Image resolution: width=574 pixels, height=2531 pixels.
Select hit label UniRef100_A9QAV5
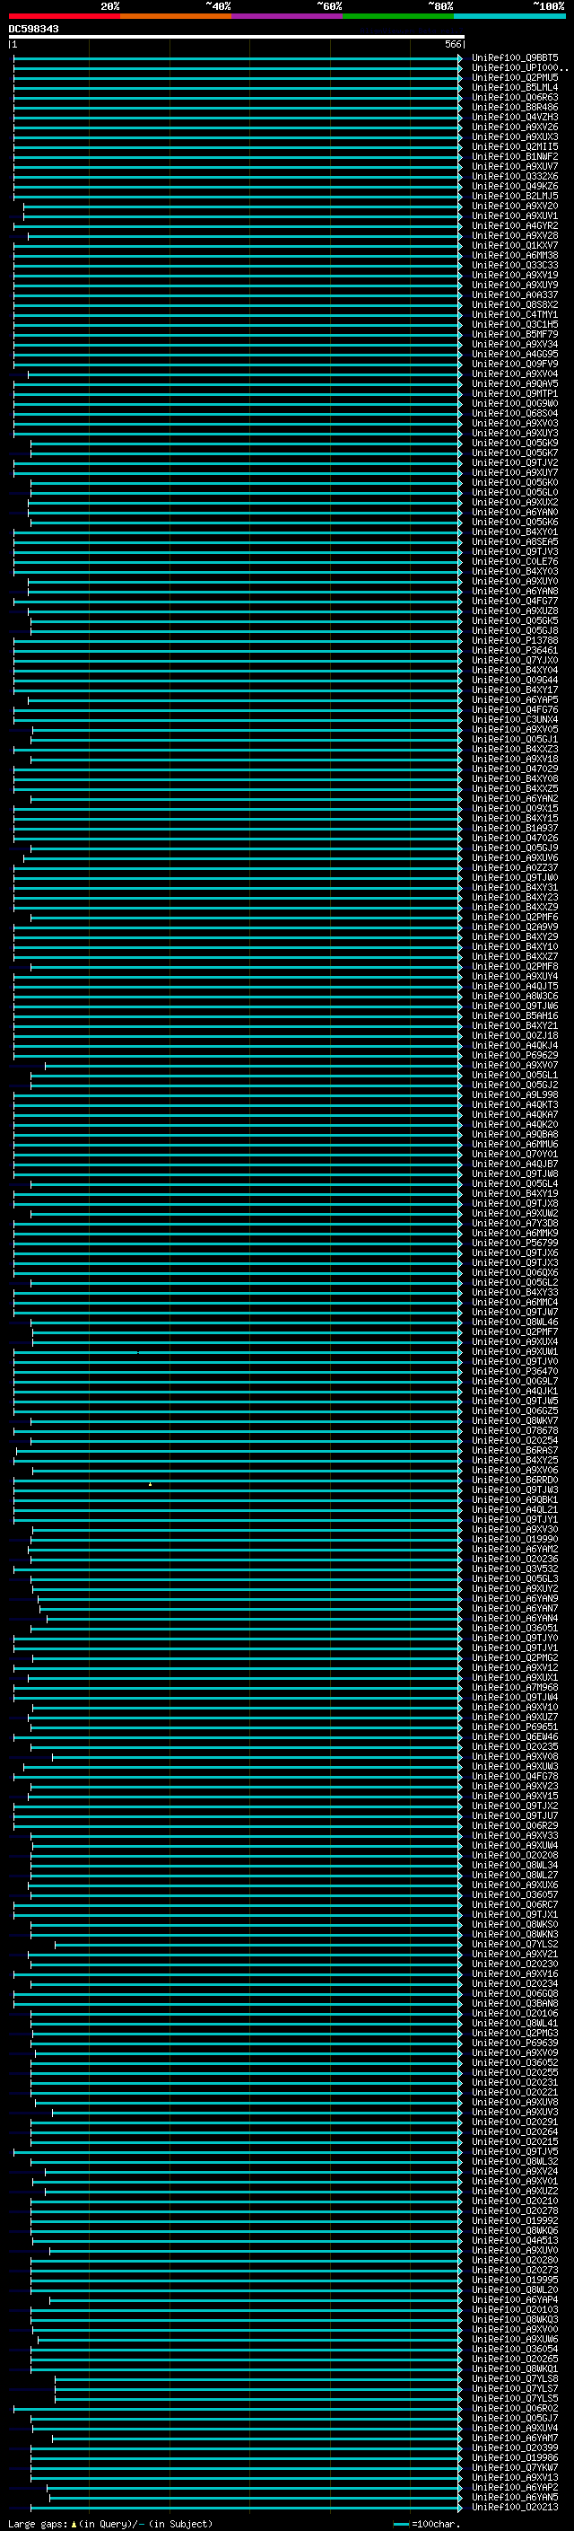(x=515, y=384)
